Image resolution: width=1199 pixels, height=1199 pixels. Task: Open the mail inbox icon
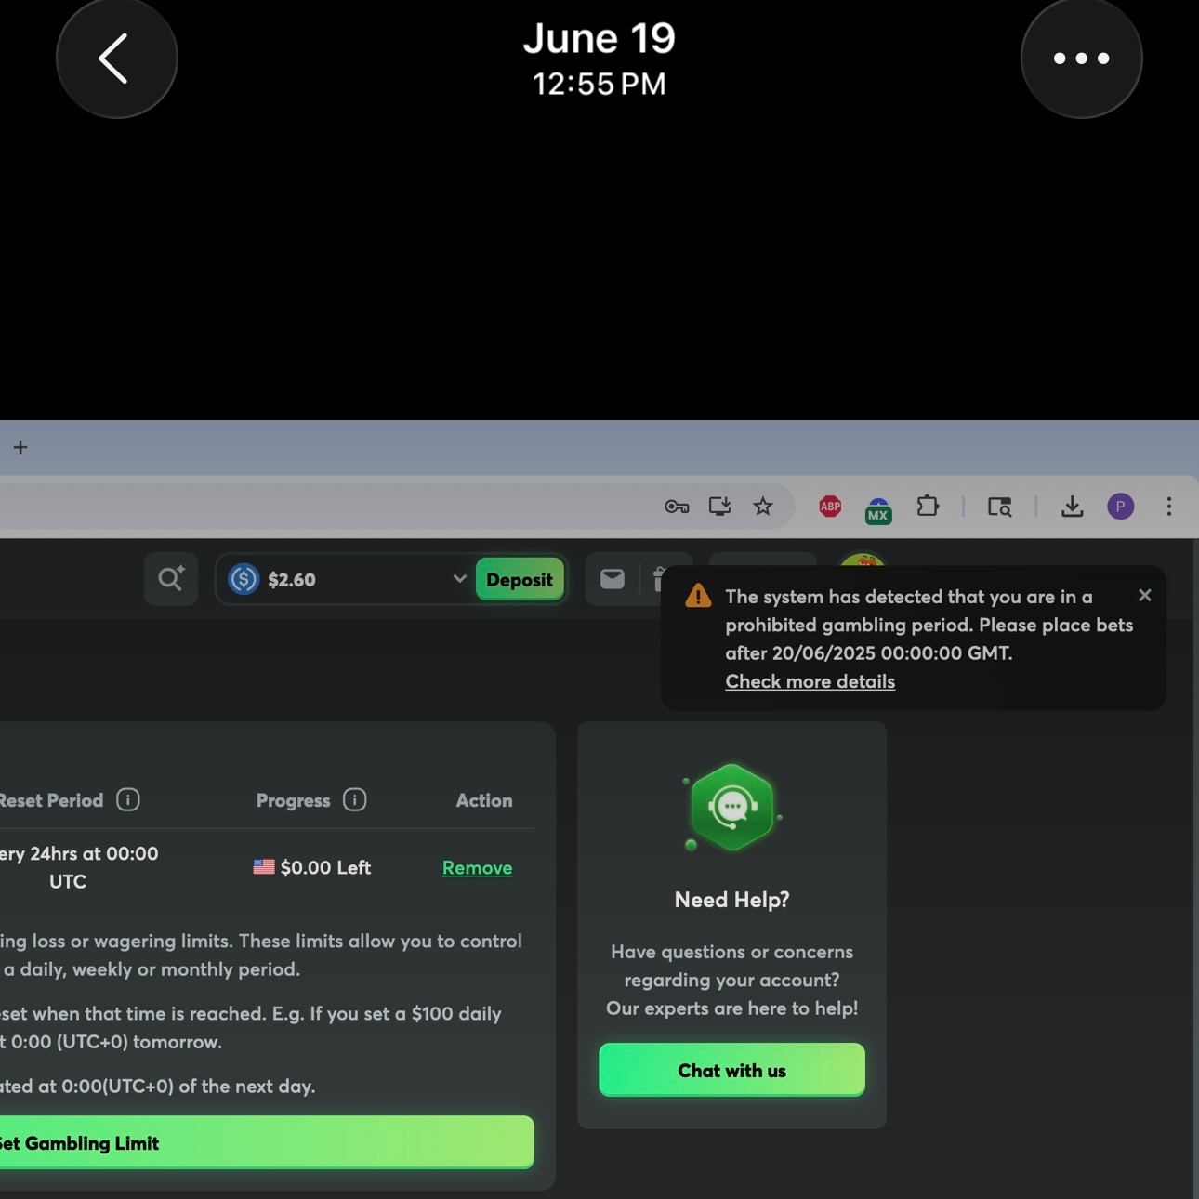pyautogui.click(x=613, y=579)
